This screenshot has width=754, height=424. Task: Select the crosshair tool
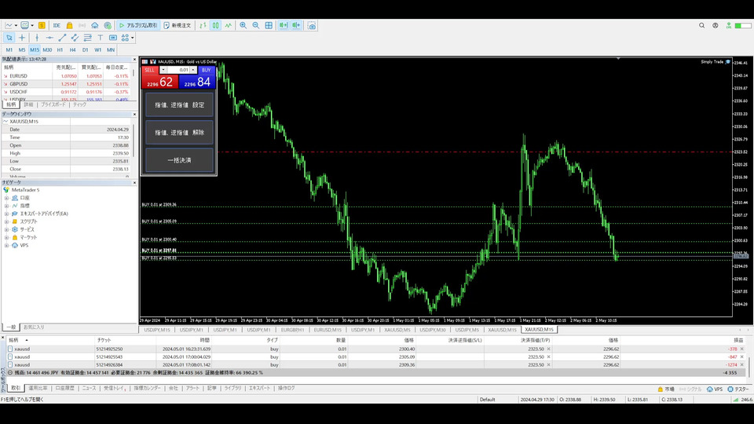(22, 38)
